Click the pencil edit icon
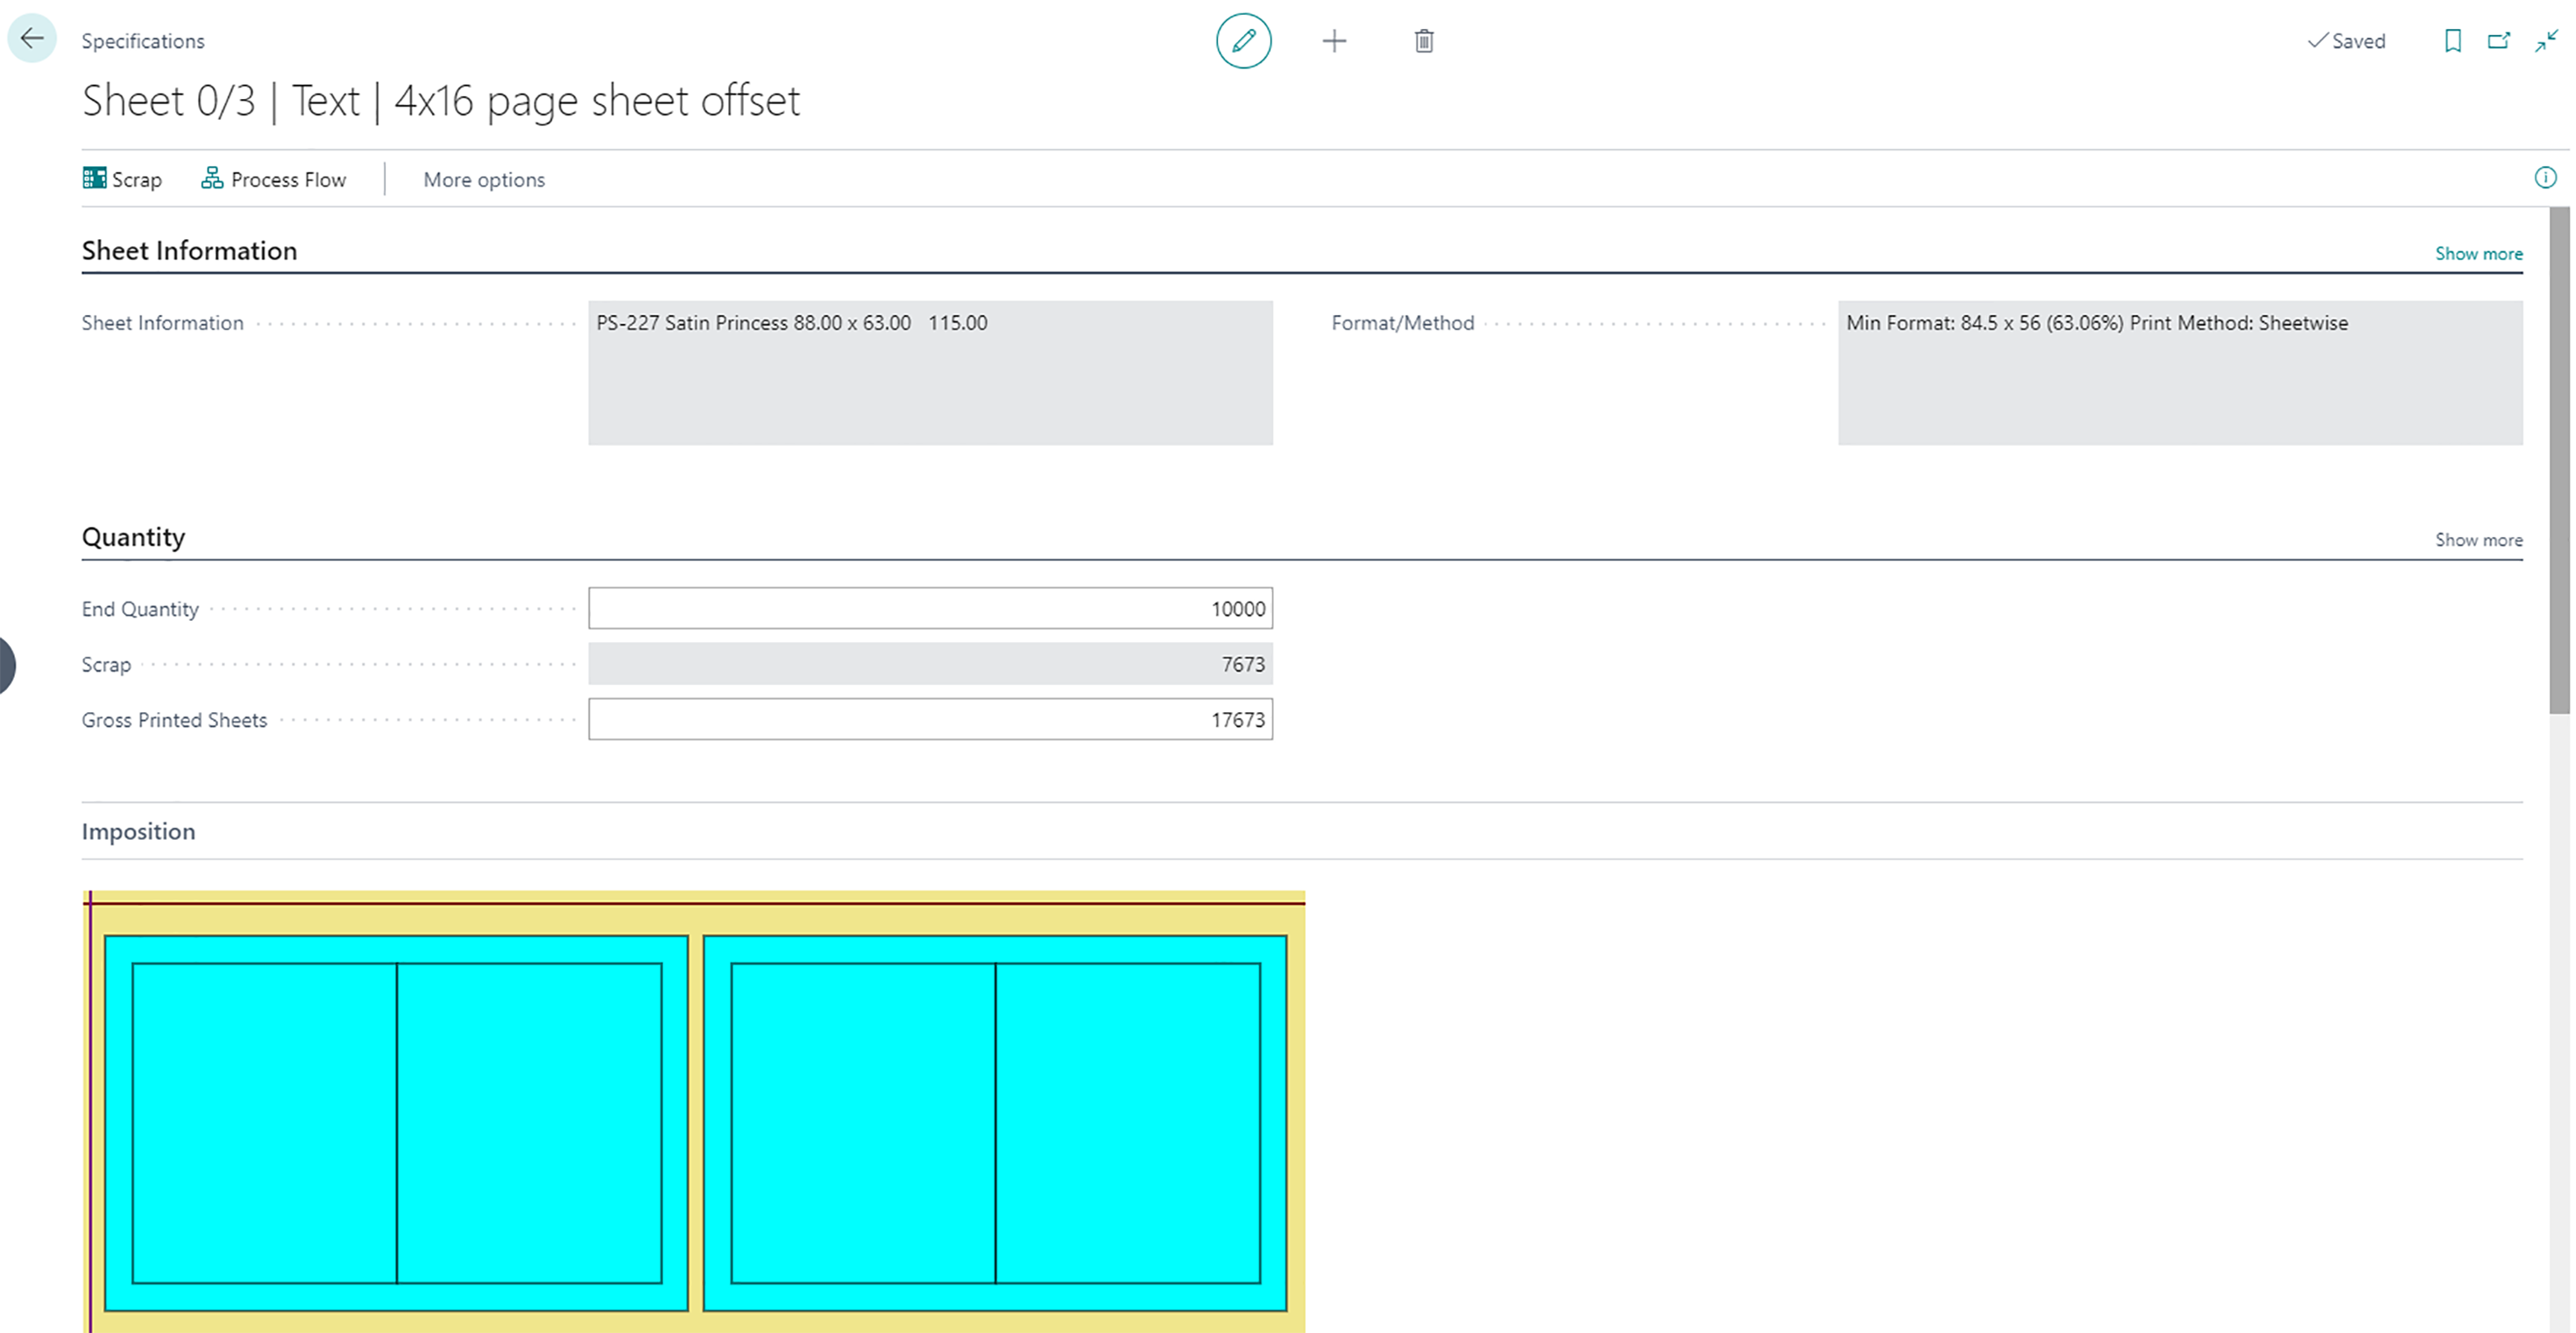Screen dimensions: 2576x1333 point(1243,41)
